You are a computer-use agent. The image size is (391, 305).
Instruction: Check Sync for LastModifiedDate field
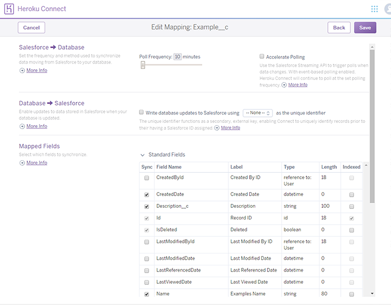(x=146, y=259)
